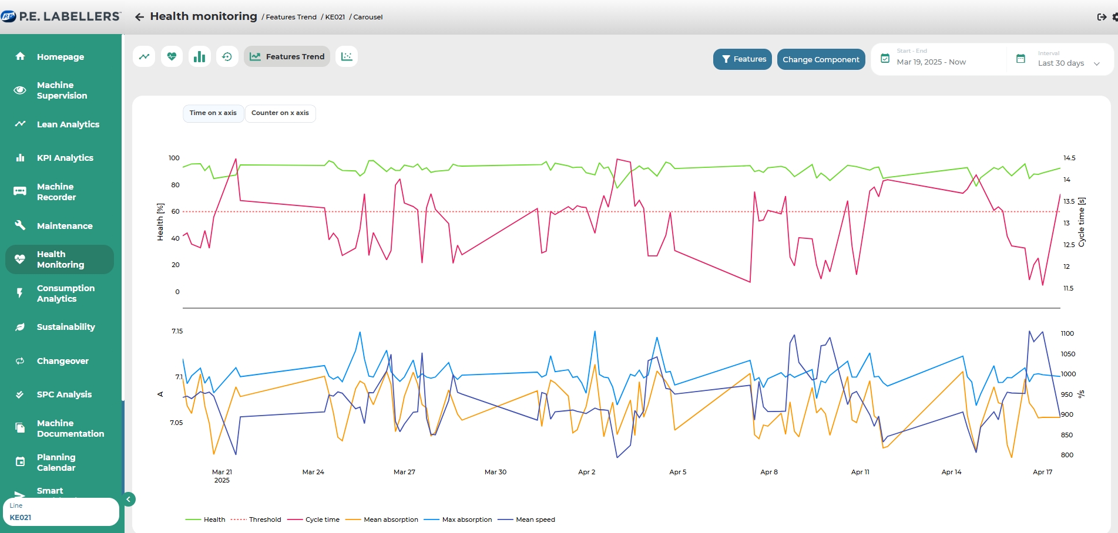Open SPC Analysis from sidebar
Image resolution: width=1118 pixels, height=533 pixels.
tap(64, 394)
